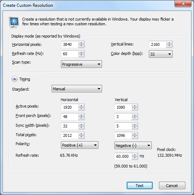Viewport: 194px width, 195px height.
Task: Change vertical Polarity Negative dropdown
Action: tap(133, 146)
